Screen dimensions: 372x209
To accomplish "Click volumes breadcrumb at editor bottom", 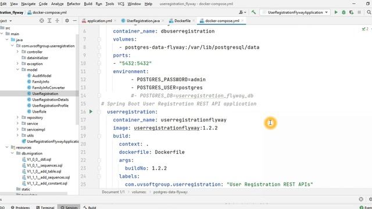I will (x=139, y=192).
